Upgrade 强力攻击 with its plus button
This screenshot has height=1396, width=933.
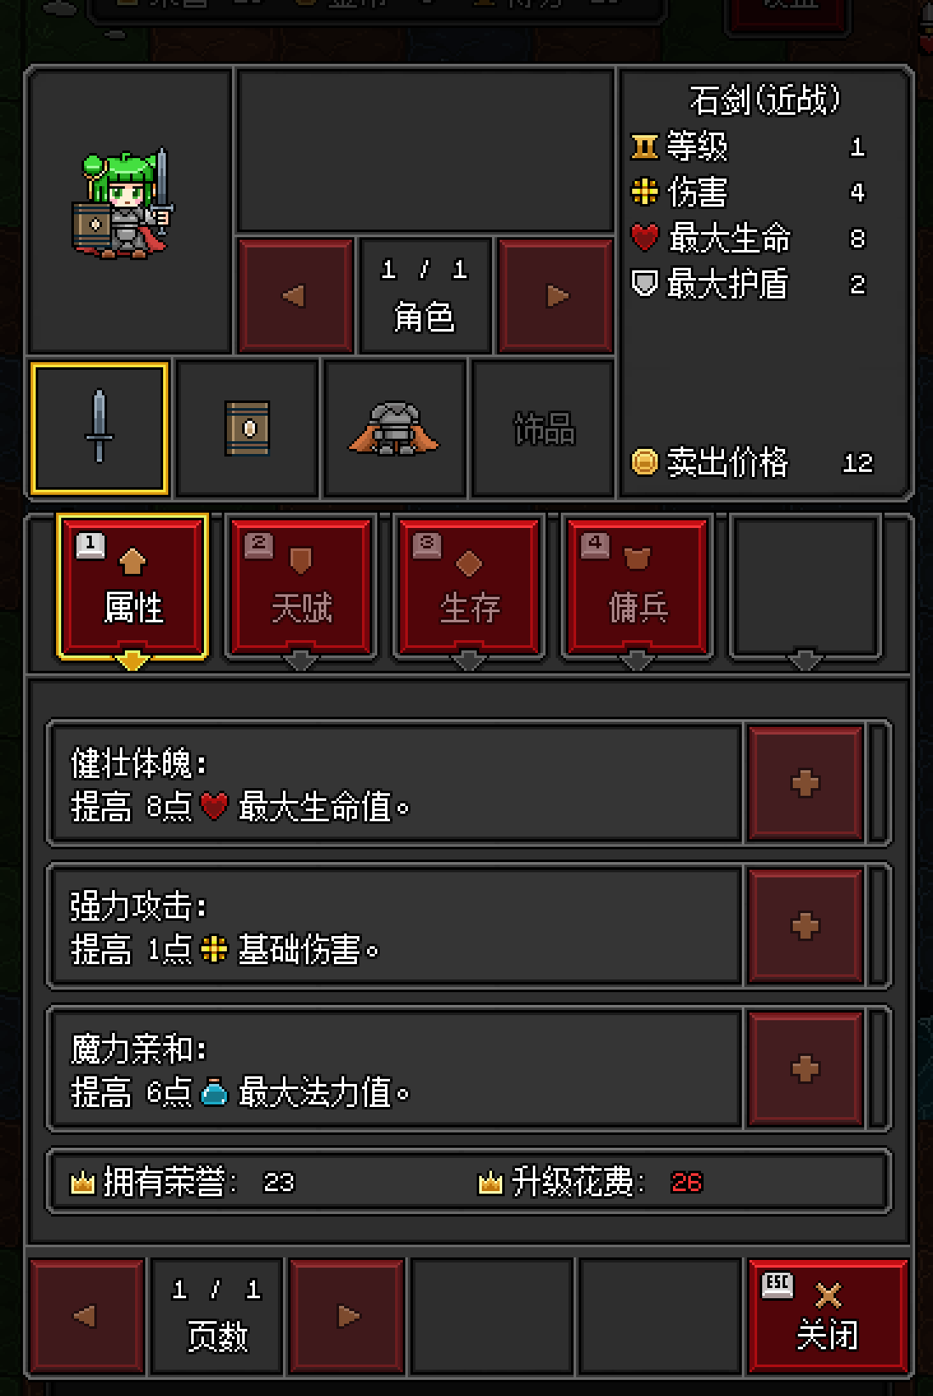[806, 926]
